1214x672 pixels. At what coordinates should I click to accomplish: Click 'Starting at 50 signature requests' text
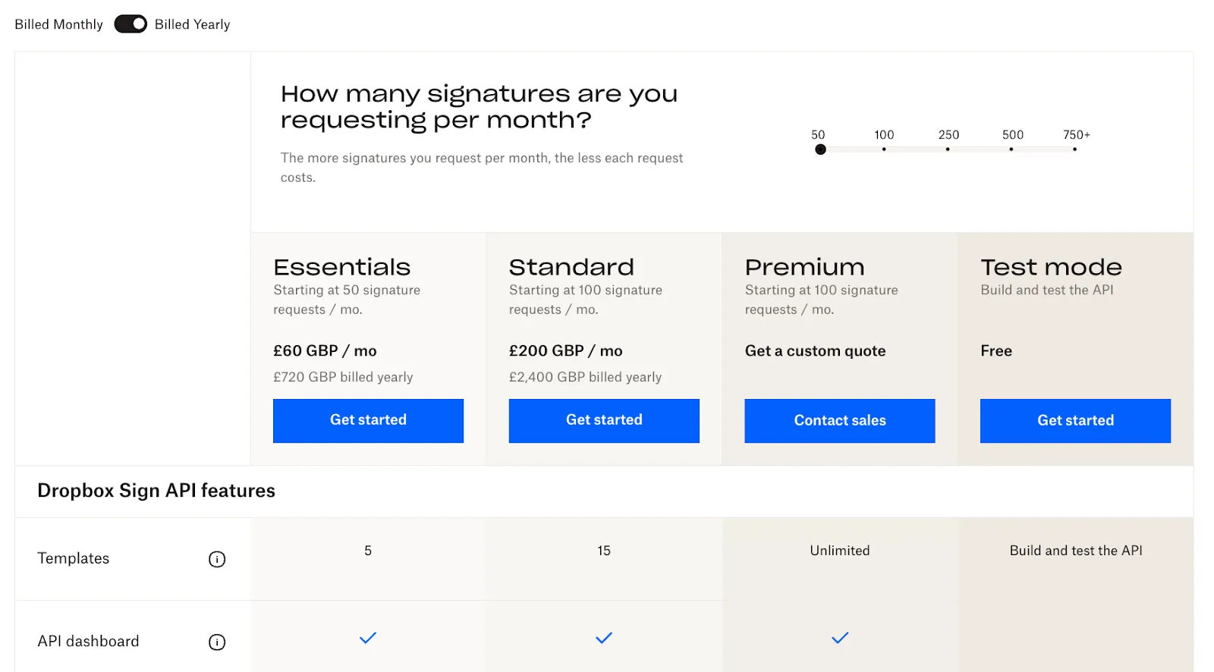(347, 300)
